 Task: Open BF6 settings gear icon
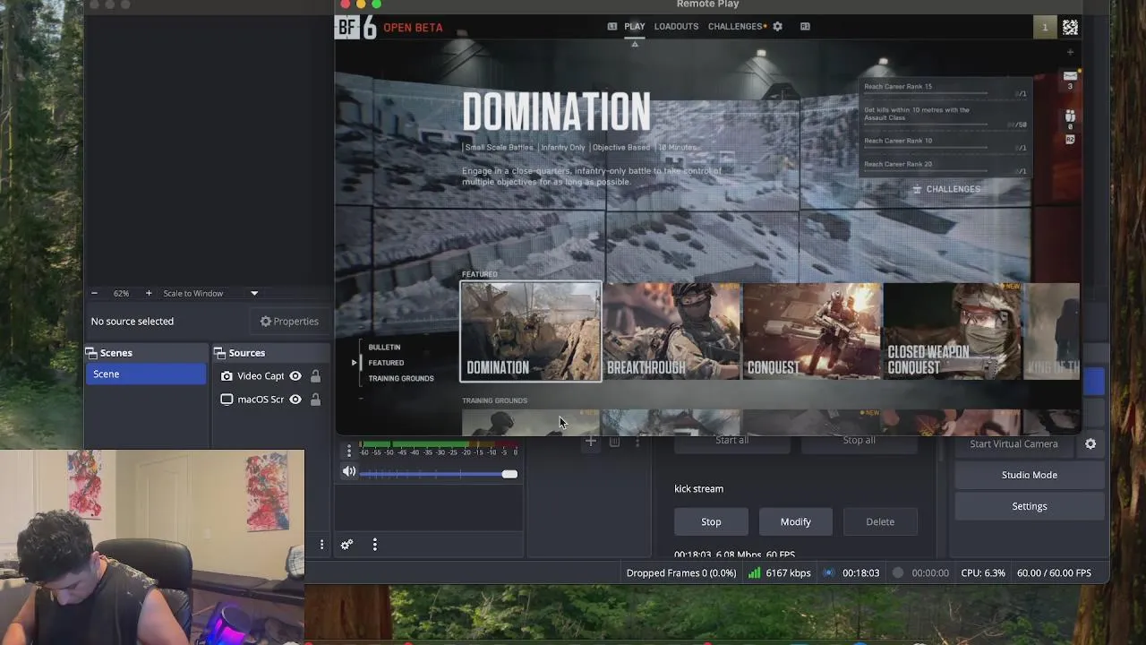tap(777, 27)
